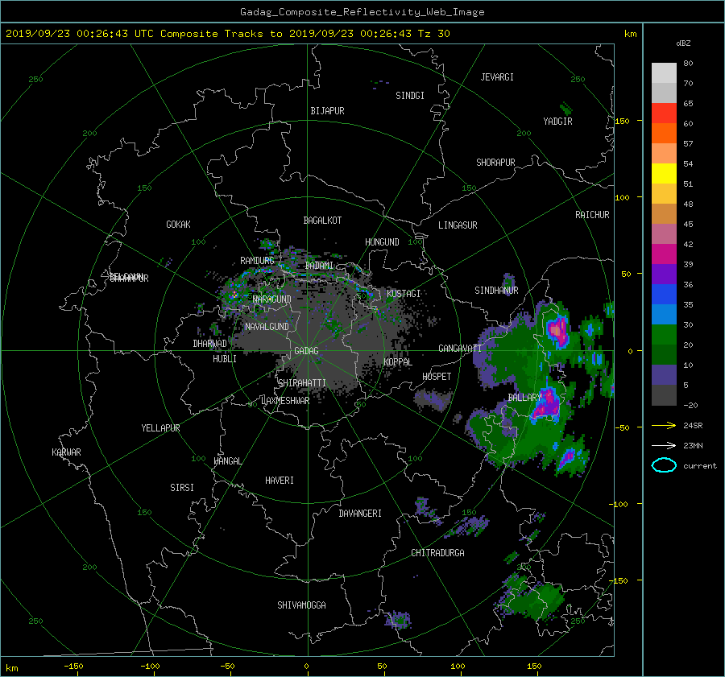Click the LAXMESHWAR city label
725x677 pixels.
point(285,401)
